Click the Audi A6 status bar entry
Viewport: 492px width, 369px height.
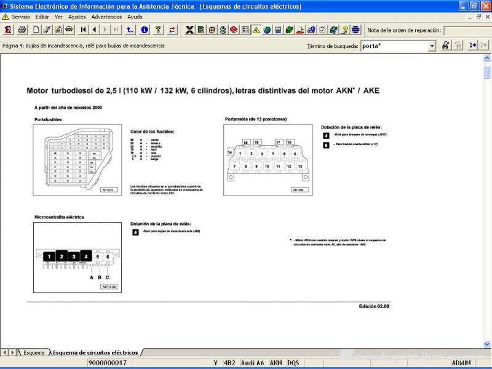point(252,363)
